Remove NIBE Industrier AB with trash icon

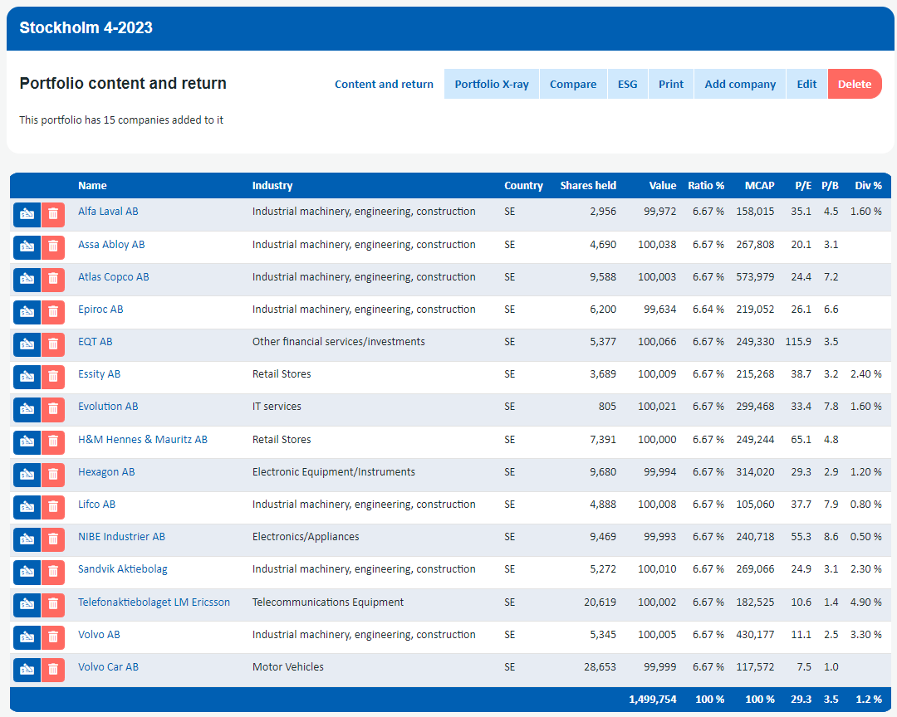pos(53,539)
